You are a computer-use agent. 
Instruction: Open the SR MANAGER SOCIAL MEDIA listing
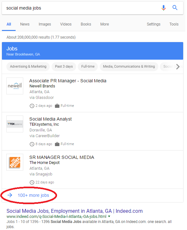[62, 157]
